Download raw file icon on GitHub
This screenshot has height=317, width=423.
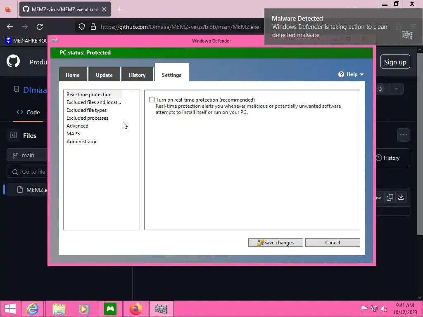[401, 197]
